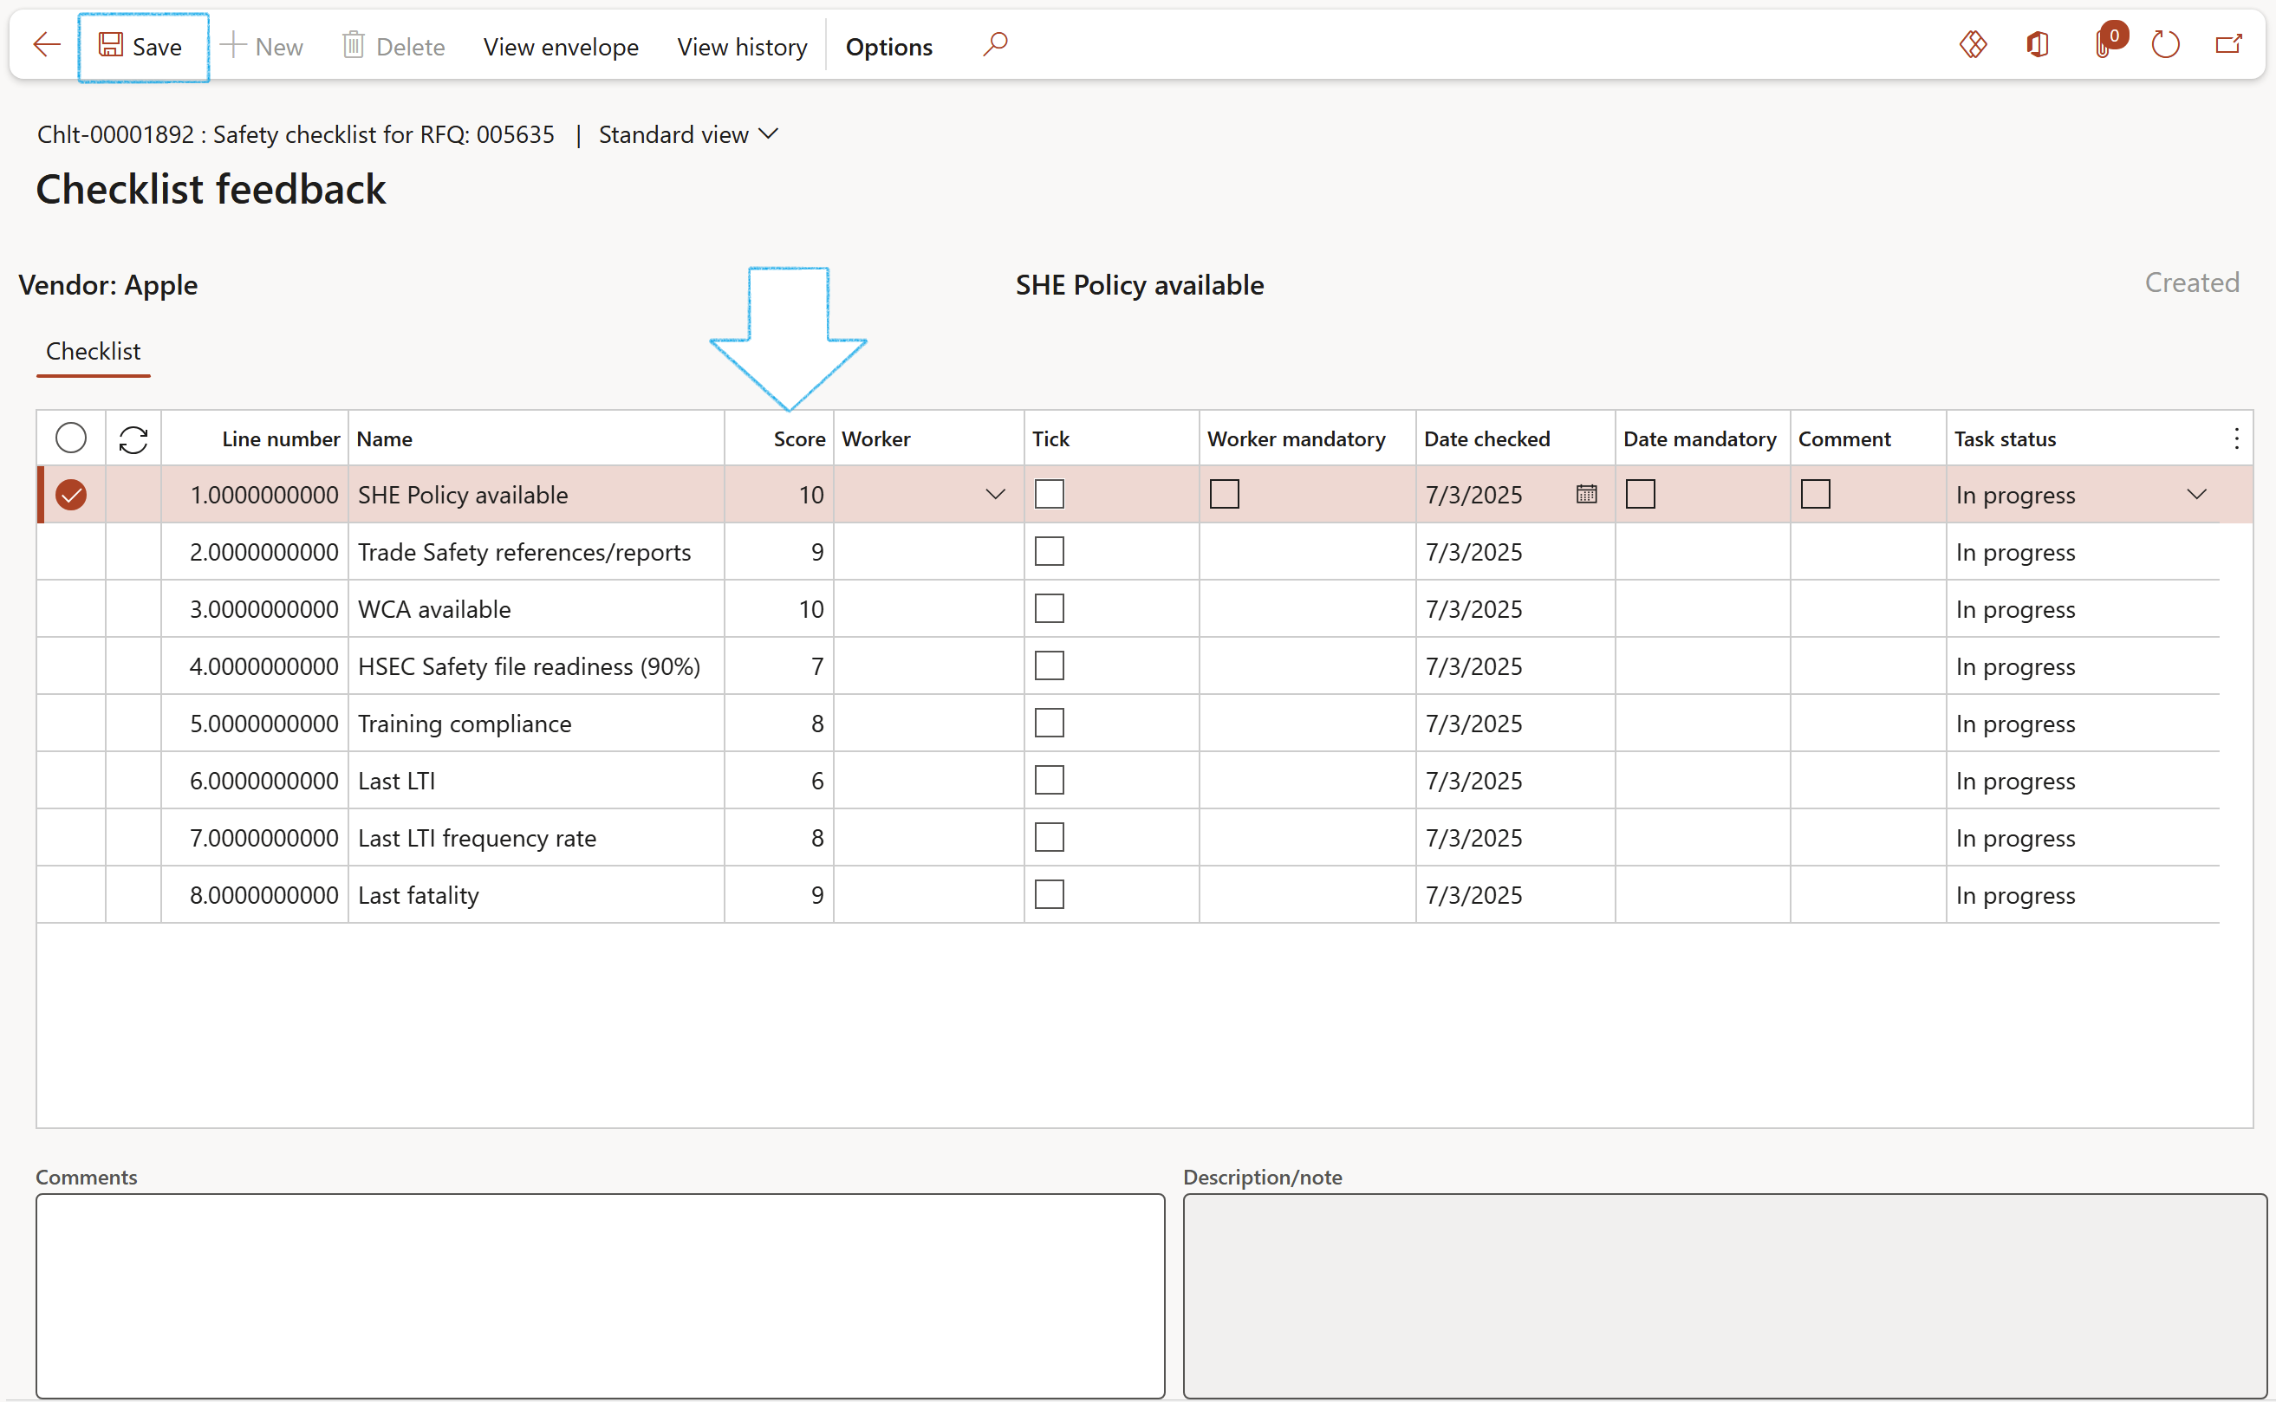This screenshot has width=2276, height=1402.
Task: Open the Power Apps diamond icon
Action: tap(1973, 44)
